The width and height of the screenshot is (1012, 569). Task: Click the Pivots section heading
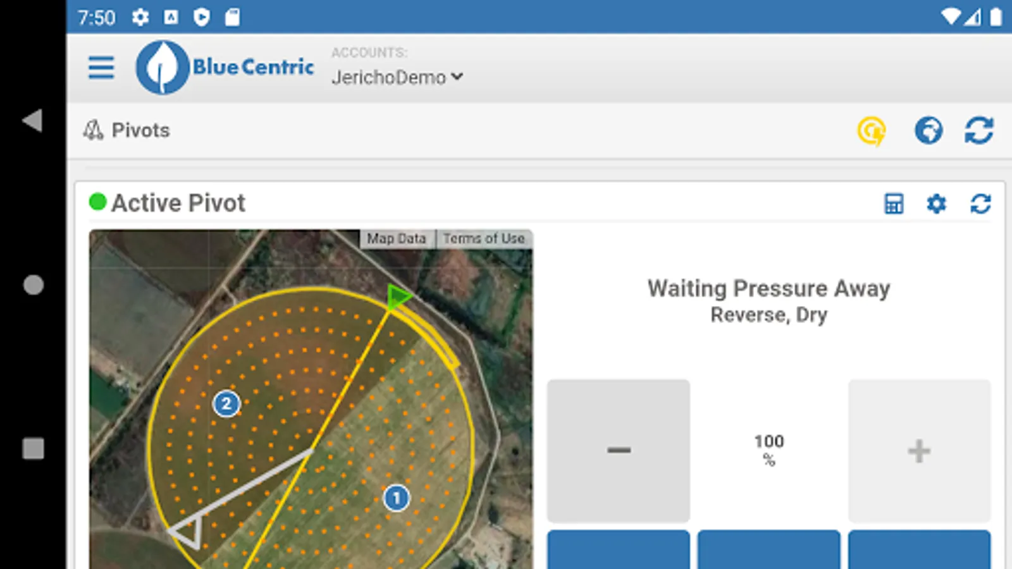(140, 130)
